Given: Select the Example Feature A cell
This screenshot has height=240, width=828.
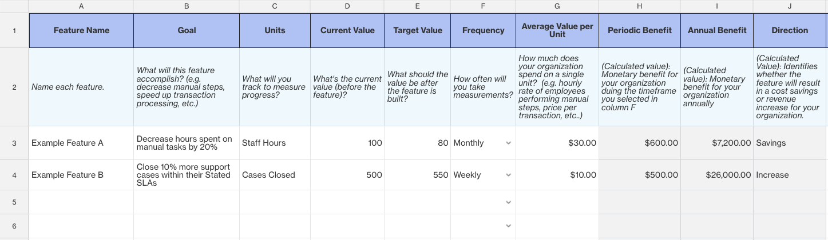Looking at the screenshot, I should pyautogui.click(x=81, y=143).
